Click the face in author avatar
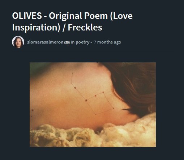 click(18, 42)
